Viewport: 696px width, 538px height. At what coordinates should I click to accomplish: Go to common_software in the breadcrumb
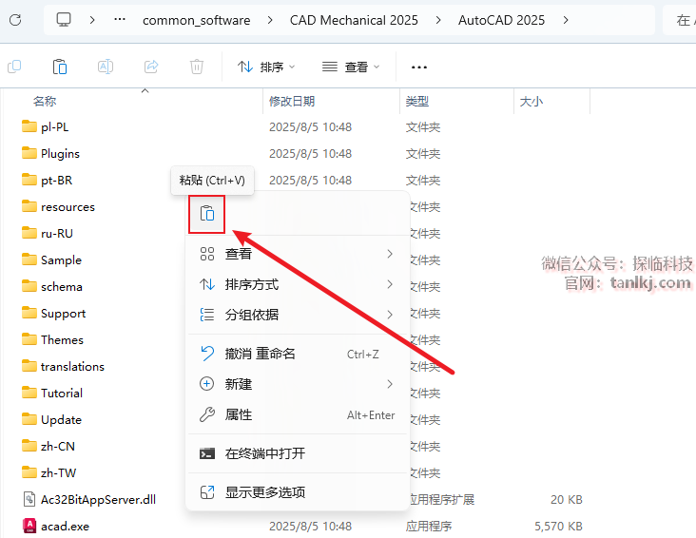click(196, 20)
